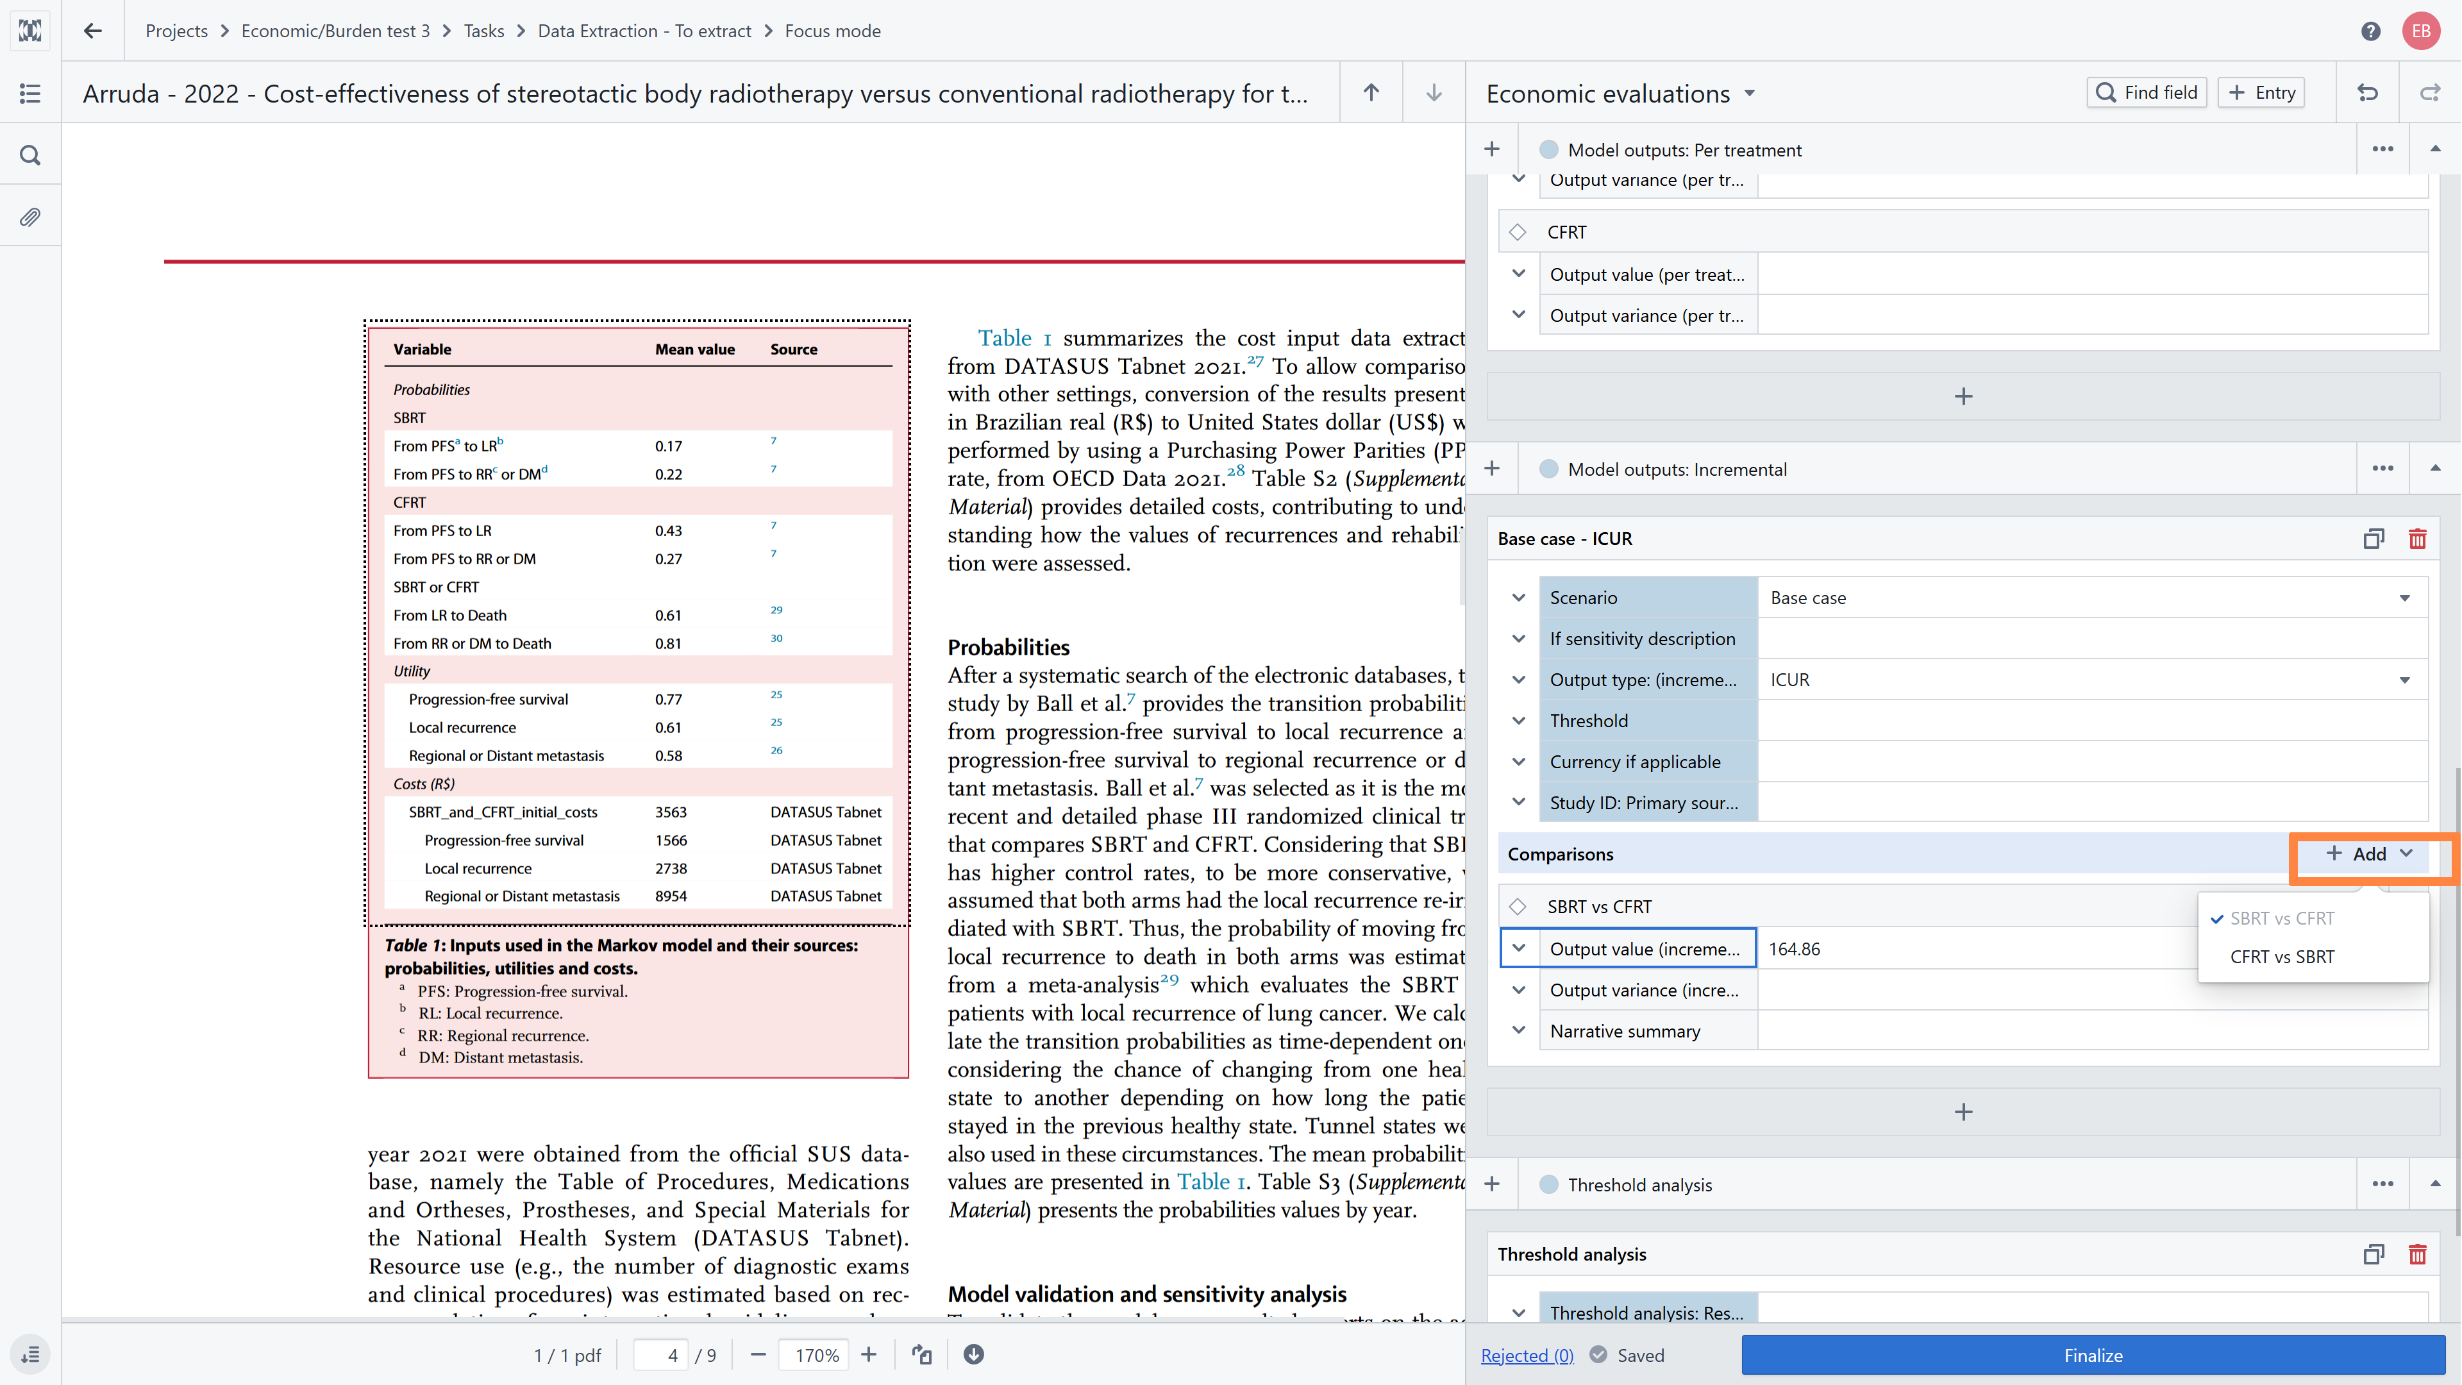Image resolution: width=2462 pixels, height=1385 pixels.
Task: Open more options for Model outputs: Per treatment
Action: coord(2382,149)
